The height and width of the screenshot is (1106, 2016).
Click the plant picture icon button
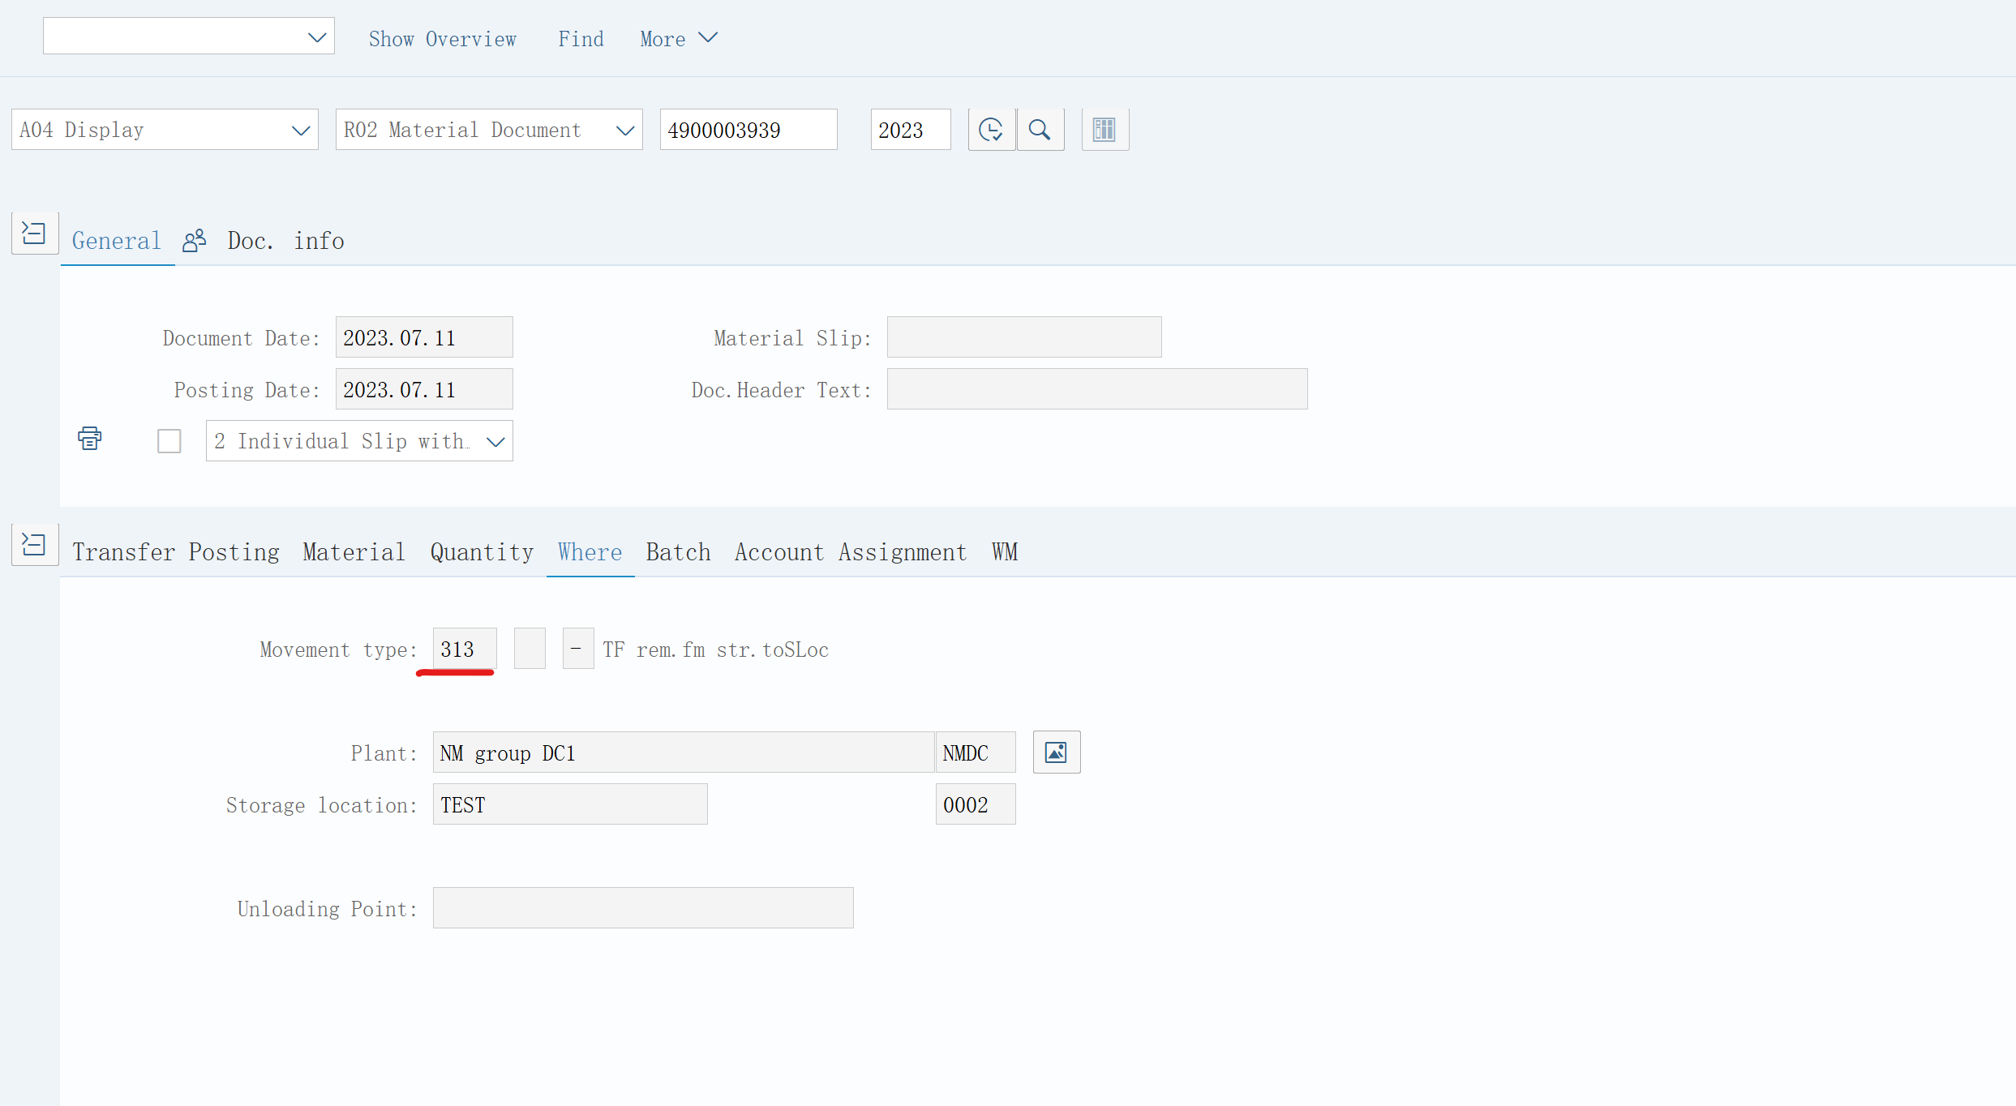(1056, 752)
